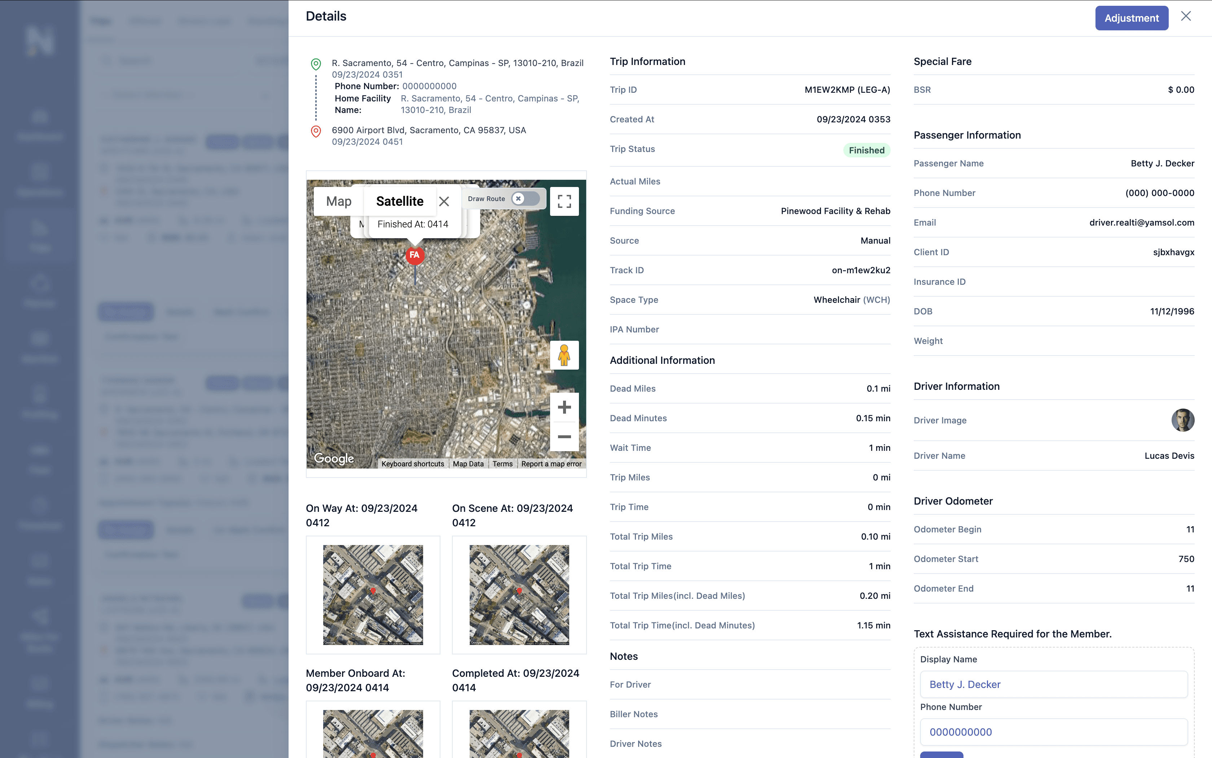
Task: Toggle the Draw Route switch
Action: point(525,199)
